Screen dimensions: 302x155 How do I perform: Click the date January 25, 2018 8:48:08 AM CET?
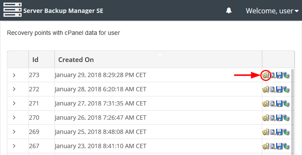point(101,132)
